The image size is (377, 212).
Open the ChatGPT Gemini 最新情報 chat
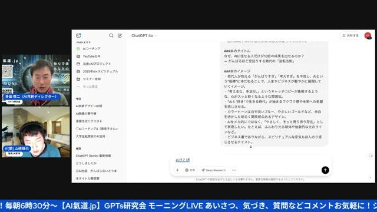pyautogui.click(x=93, y=155)
